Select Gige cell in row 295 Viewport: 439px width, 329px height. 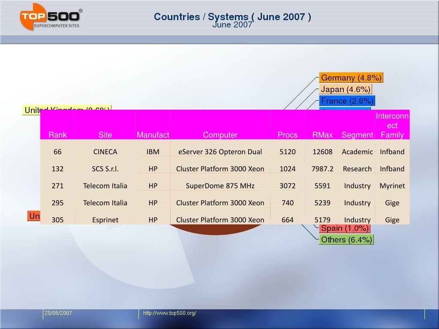[392, 203]
